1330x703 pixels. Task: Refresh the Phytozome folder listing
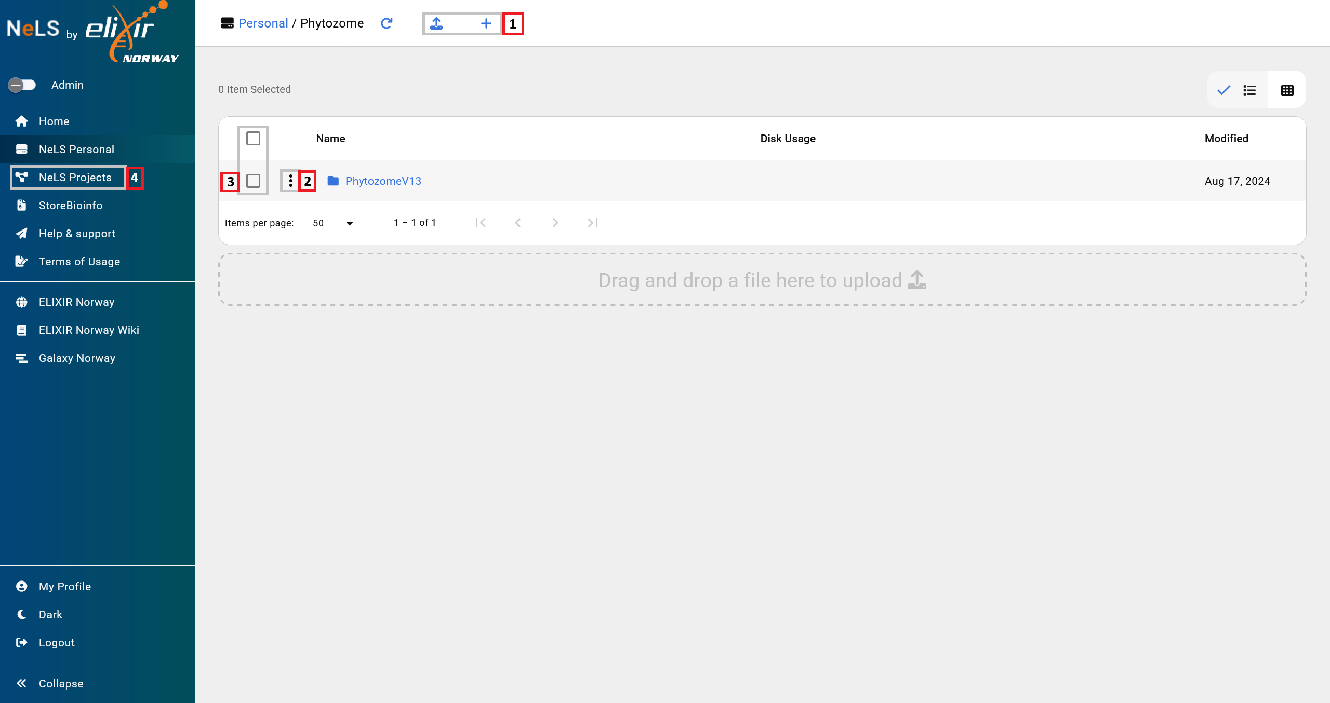tap(387, 23)
